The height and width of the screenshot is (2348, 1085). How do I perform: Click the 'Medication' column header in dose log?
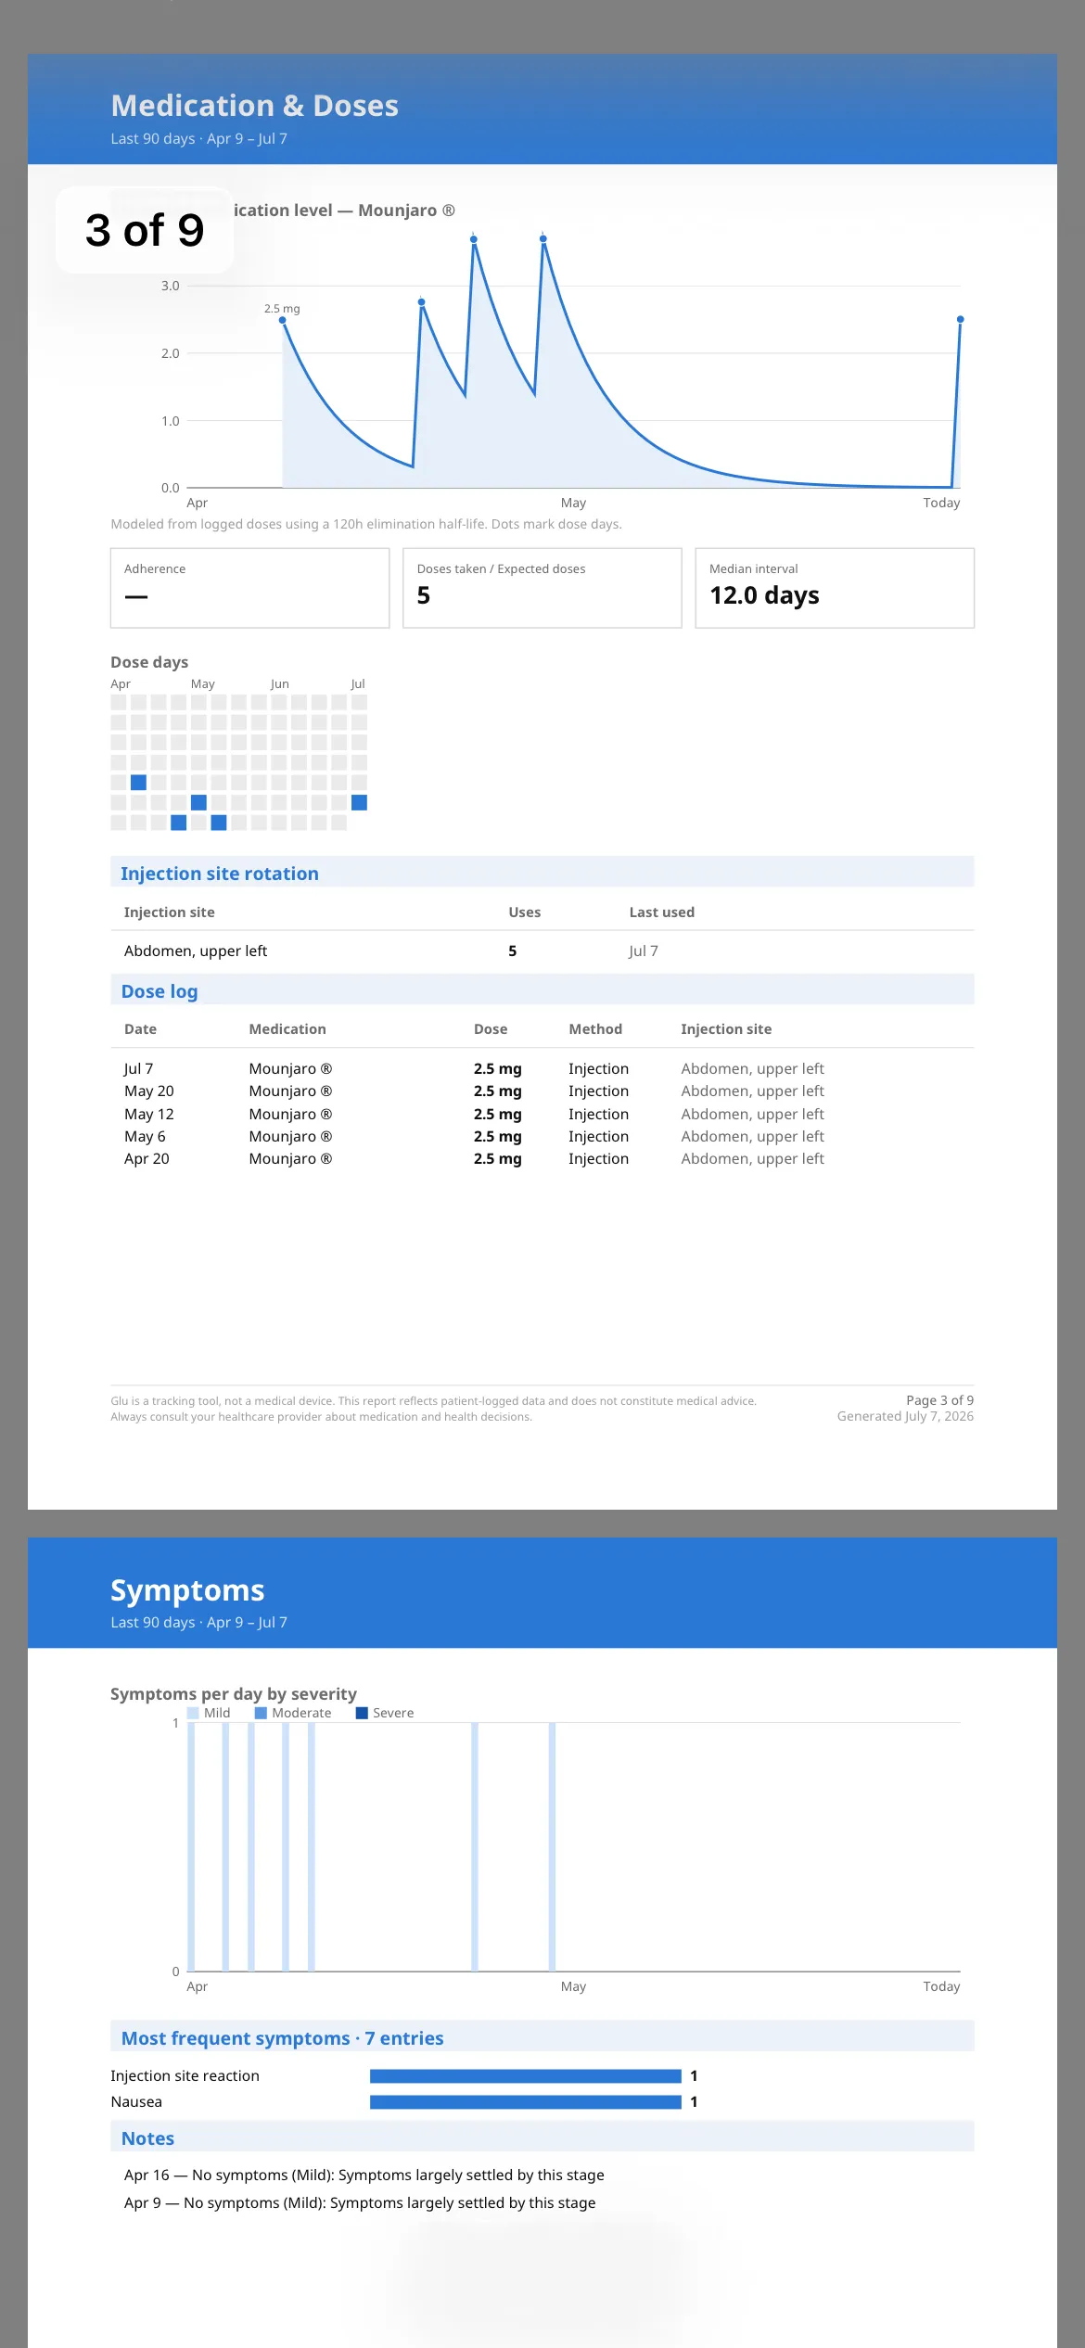[x=287, y=1029]
